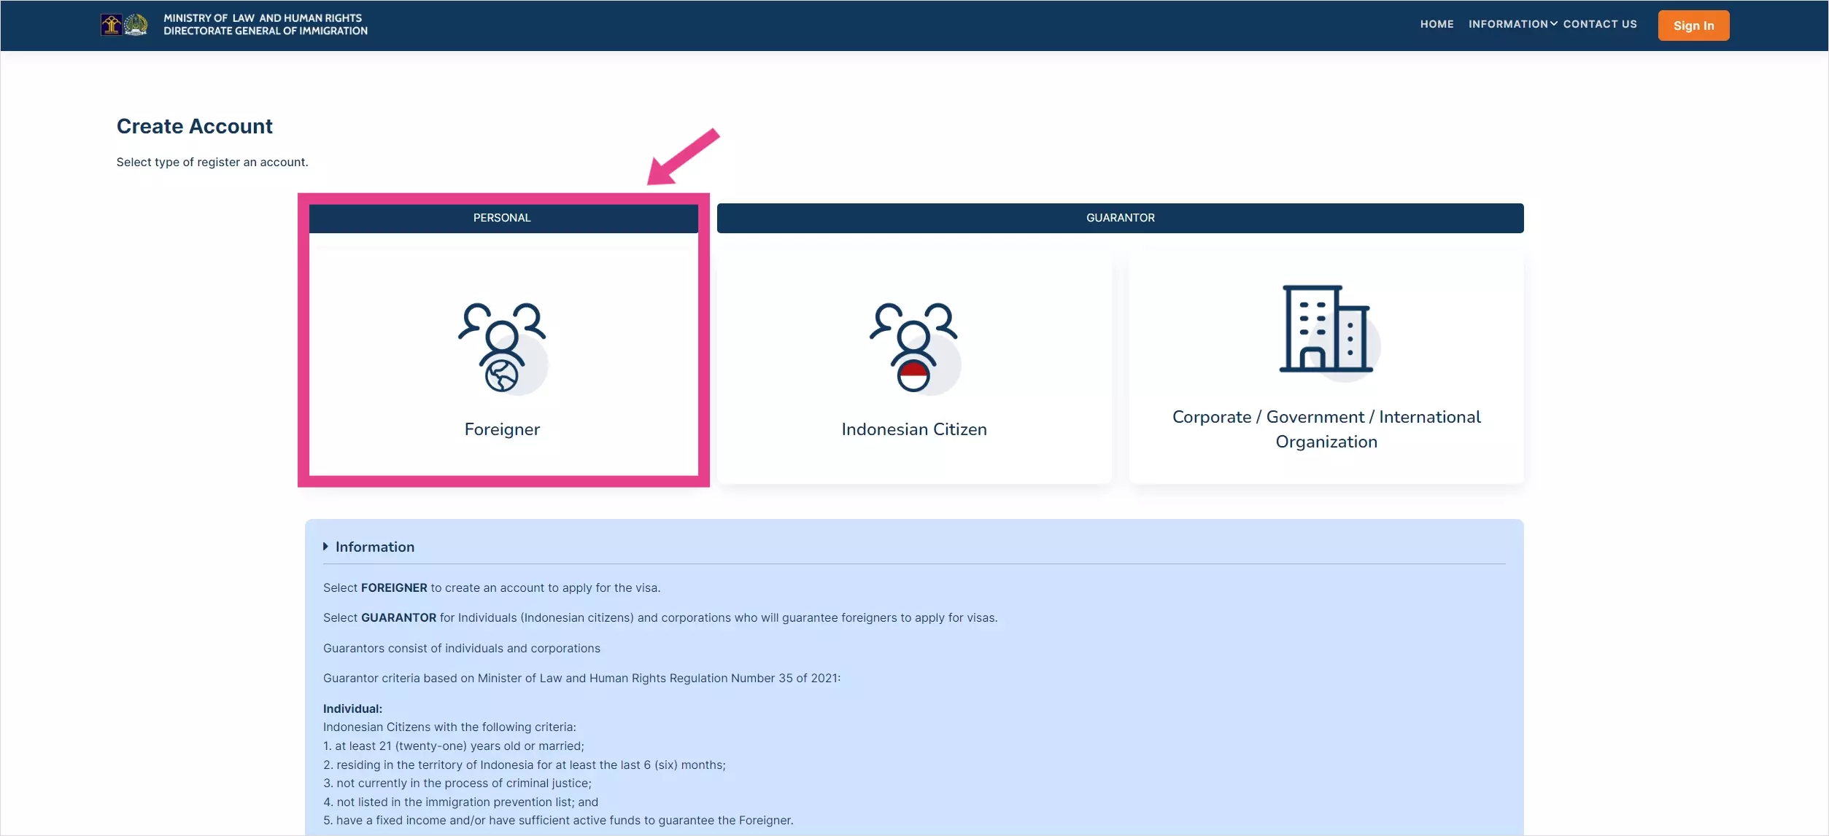Choose the Foreigner account label
This screenshot has width=1829, height=836.
[502, 429]
